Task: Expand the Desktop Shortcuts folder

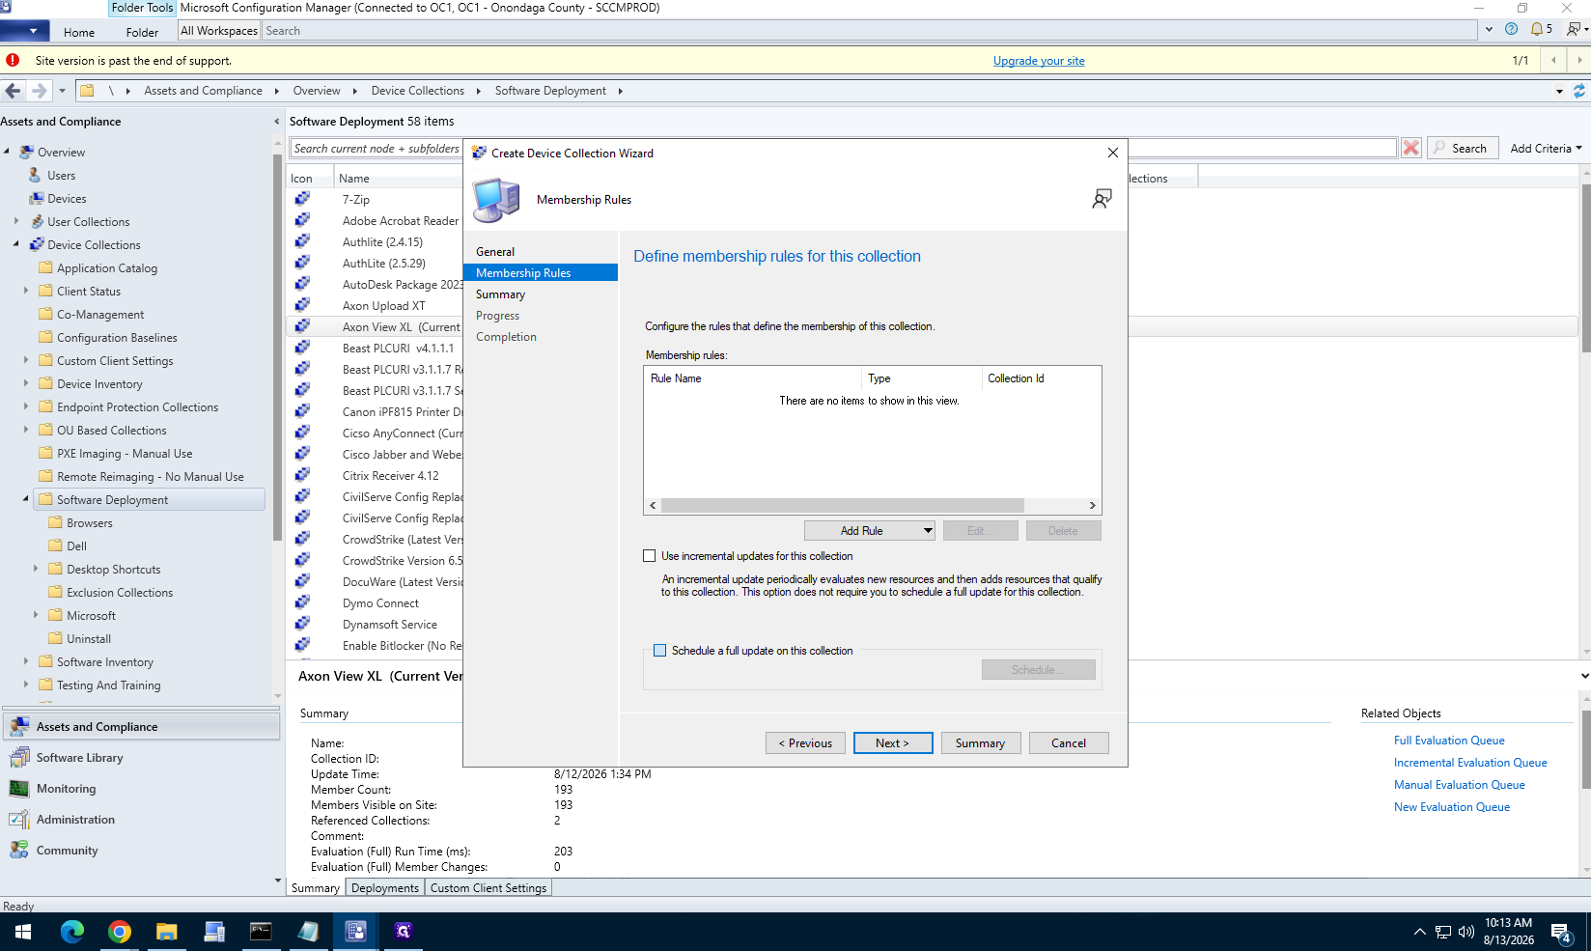Action: (x=36, y=570)
